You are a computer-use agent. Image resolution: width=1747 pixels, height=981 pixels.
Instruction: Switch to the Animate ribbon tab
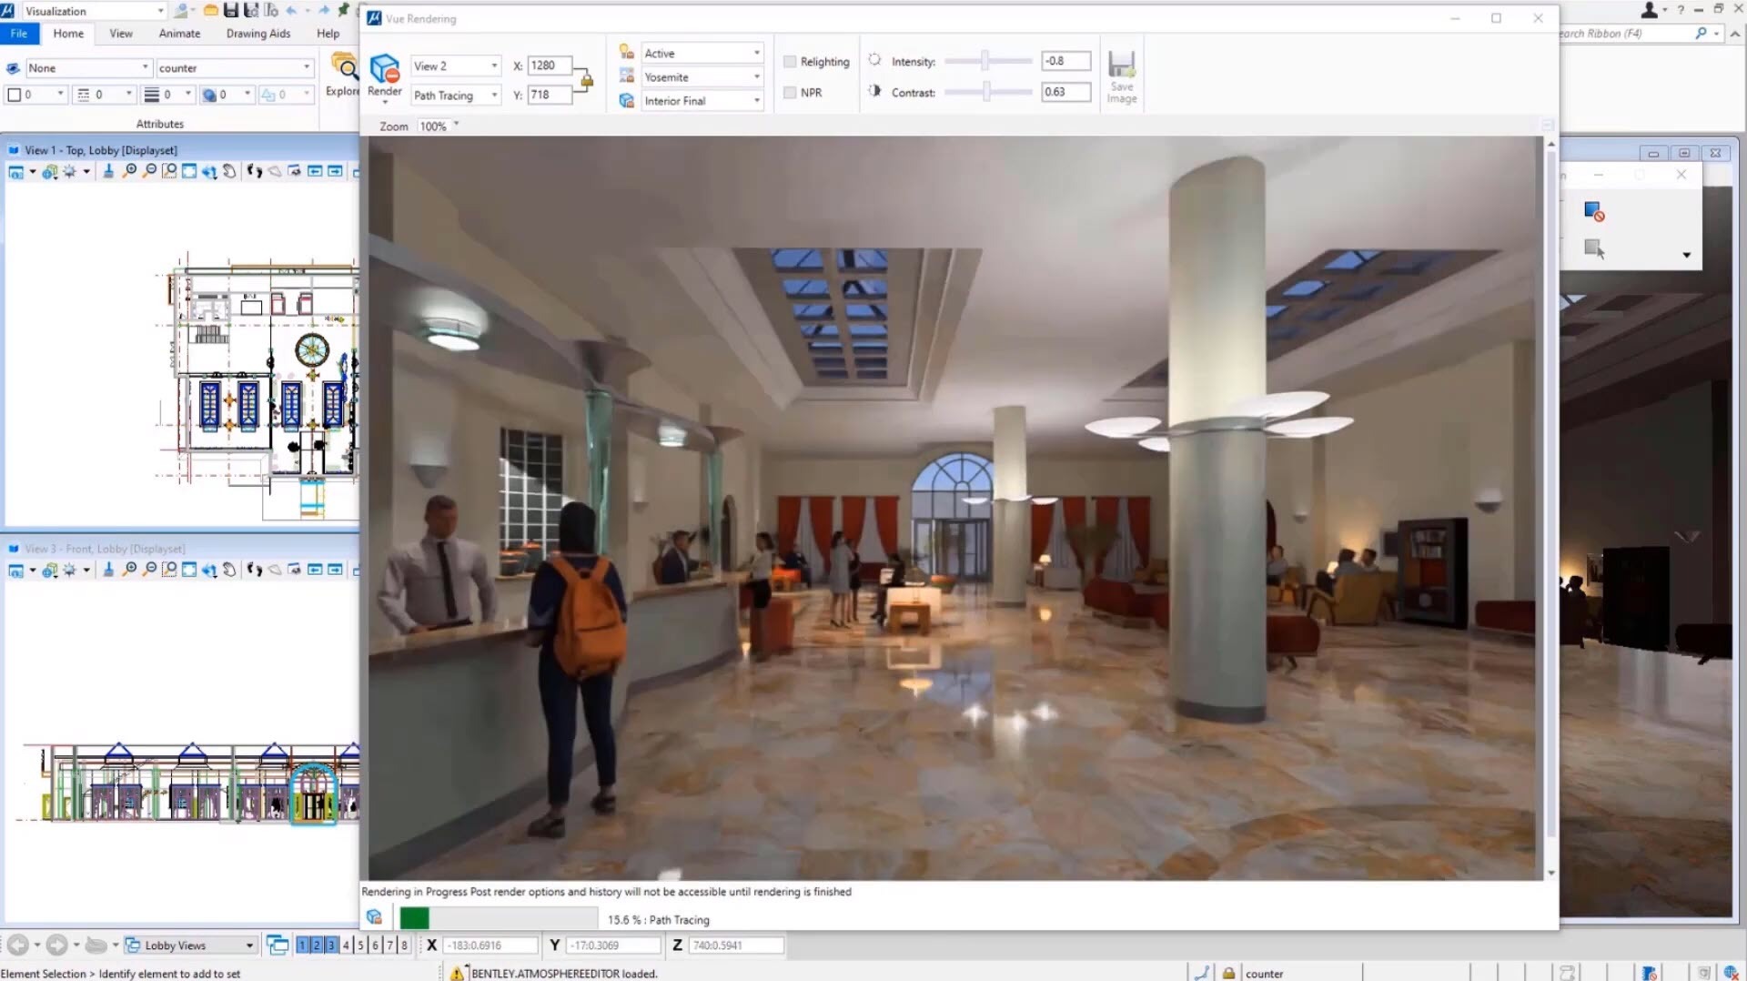tap(178, 33)
